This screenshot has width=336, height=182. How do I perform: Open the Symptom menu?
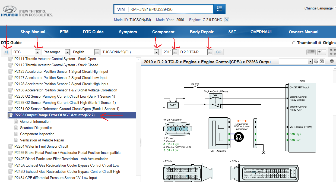(128, 32)
